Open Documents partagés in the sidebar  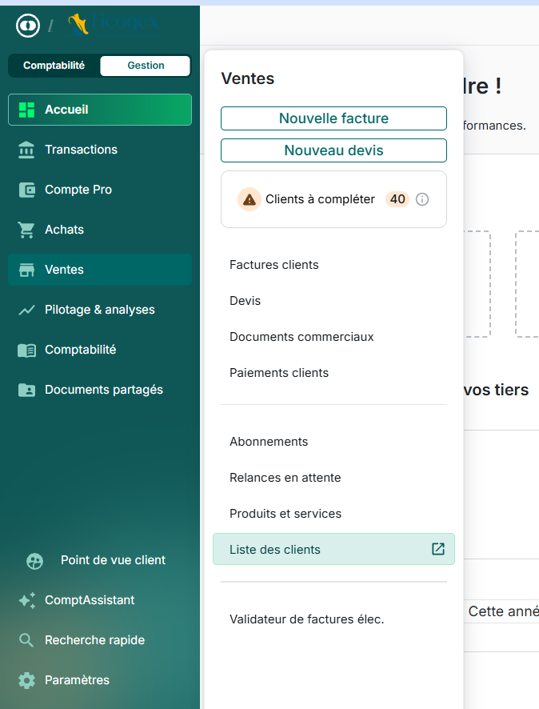tap(100, 390)
